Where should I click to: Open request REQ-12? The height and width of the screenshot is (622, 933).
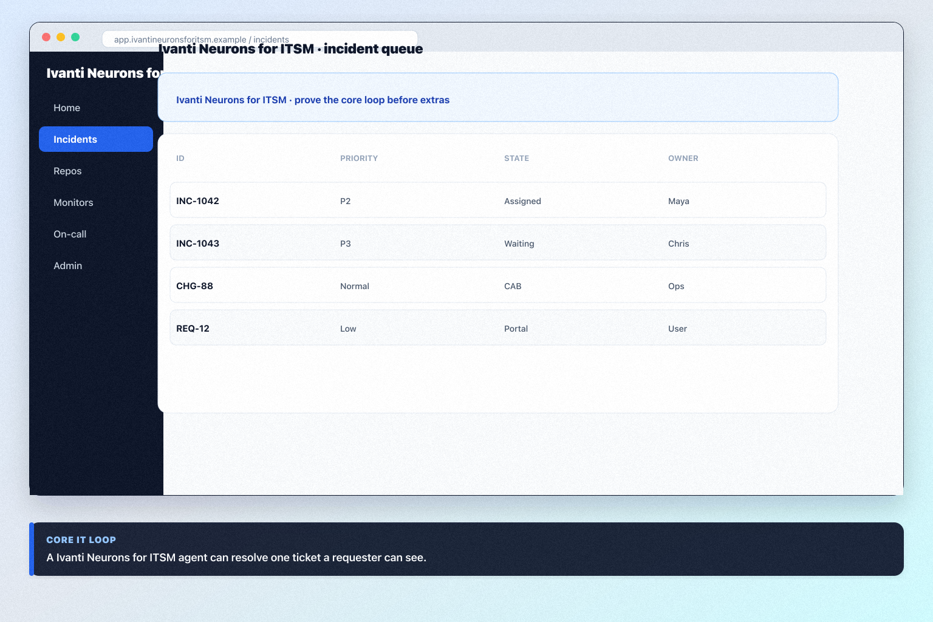click(498, 327)
